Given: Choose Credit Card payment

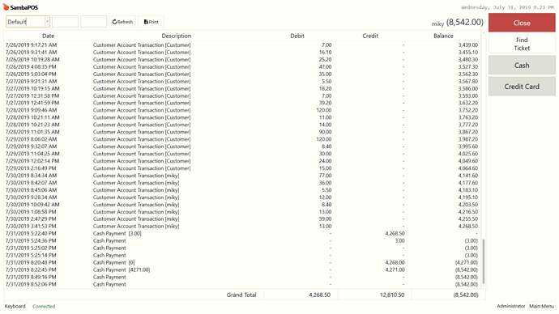Looking at the screenshot, I should tap(522, 87).
